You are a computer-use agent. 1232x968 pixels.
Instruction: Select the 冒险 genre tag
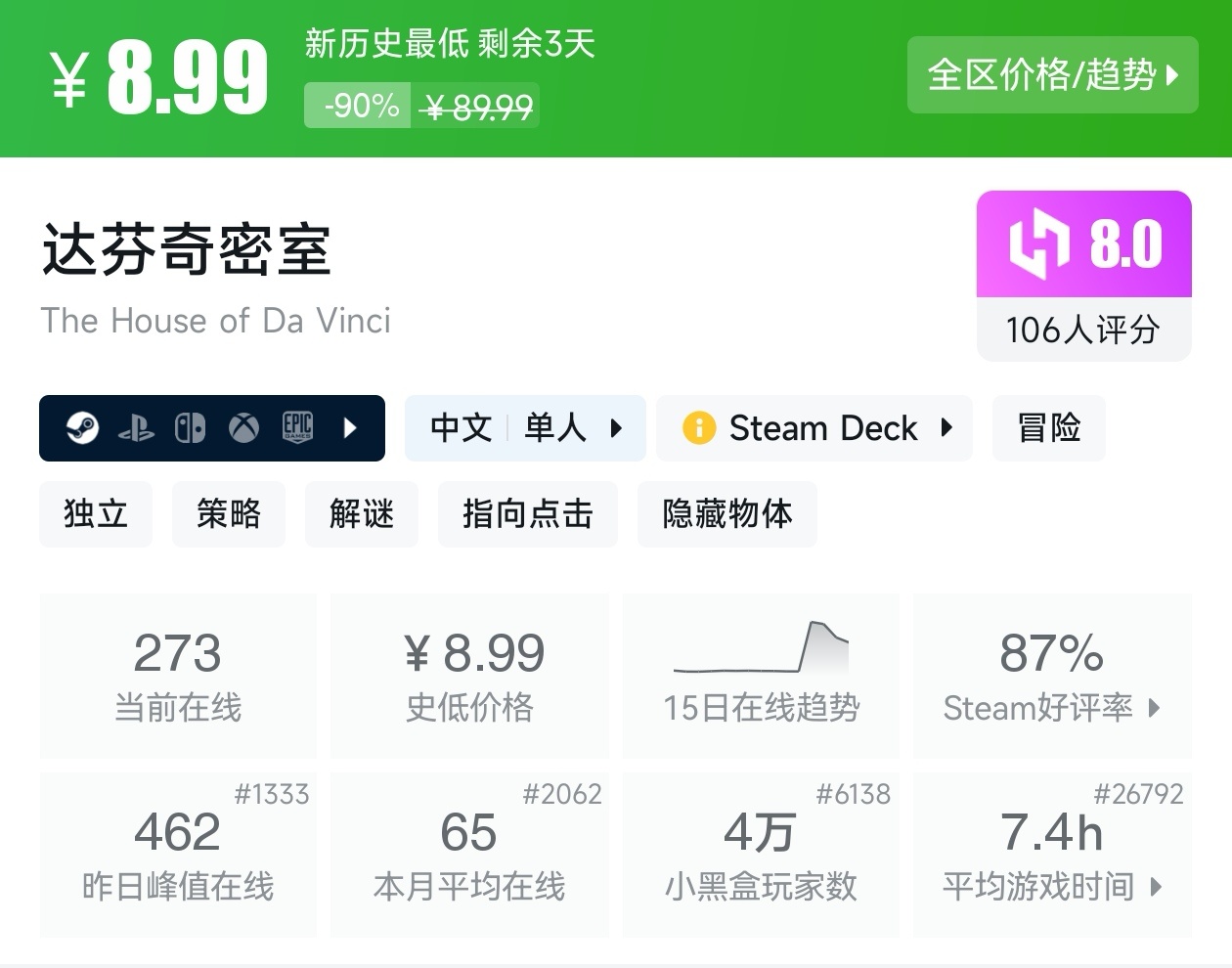1048,428
